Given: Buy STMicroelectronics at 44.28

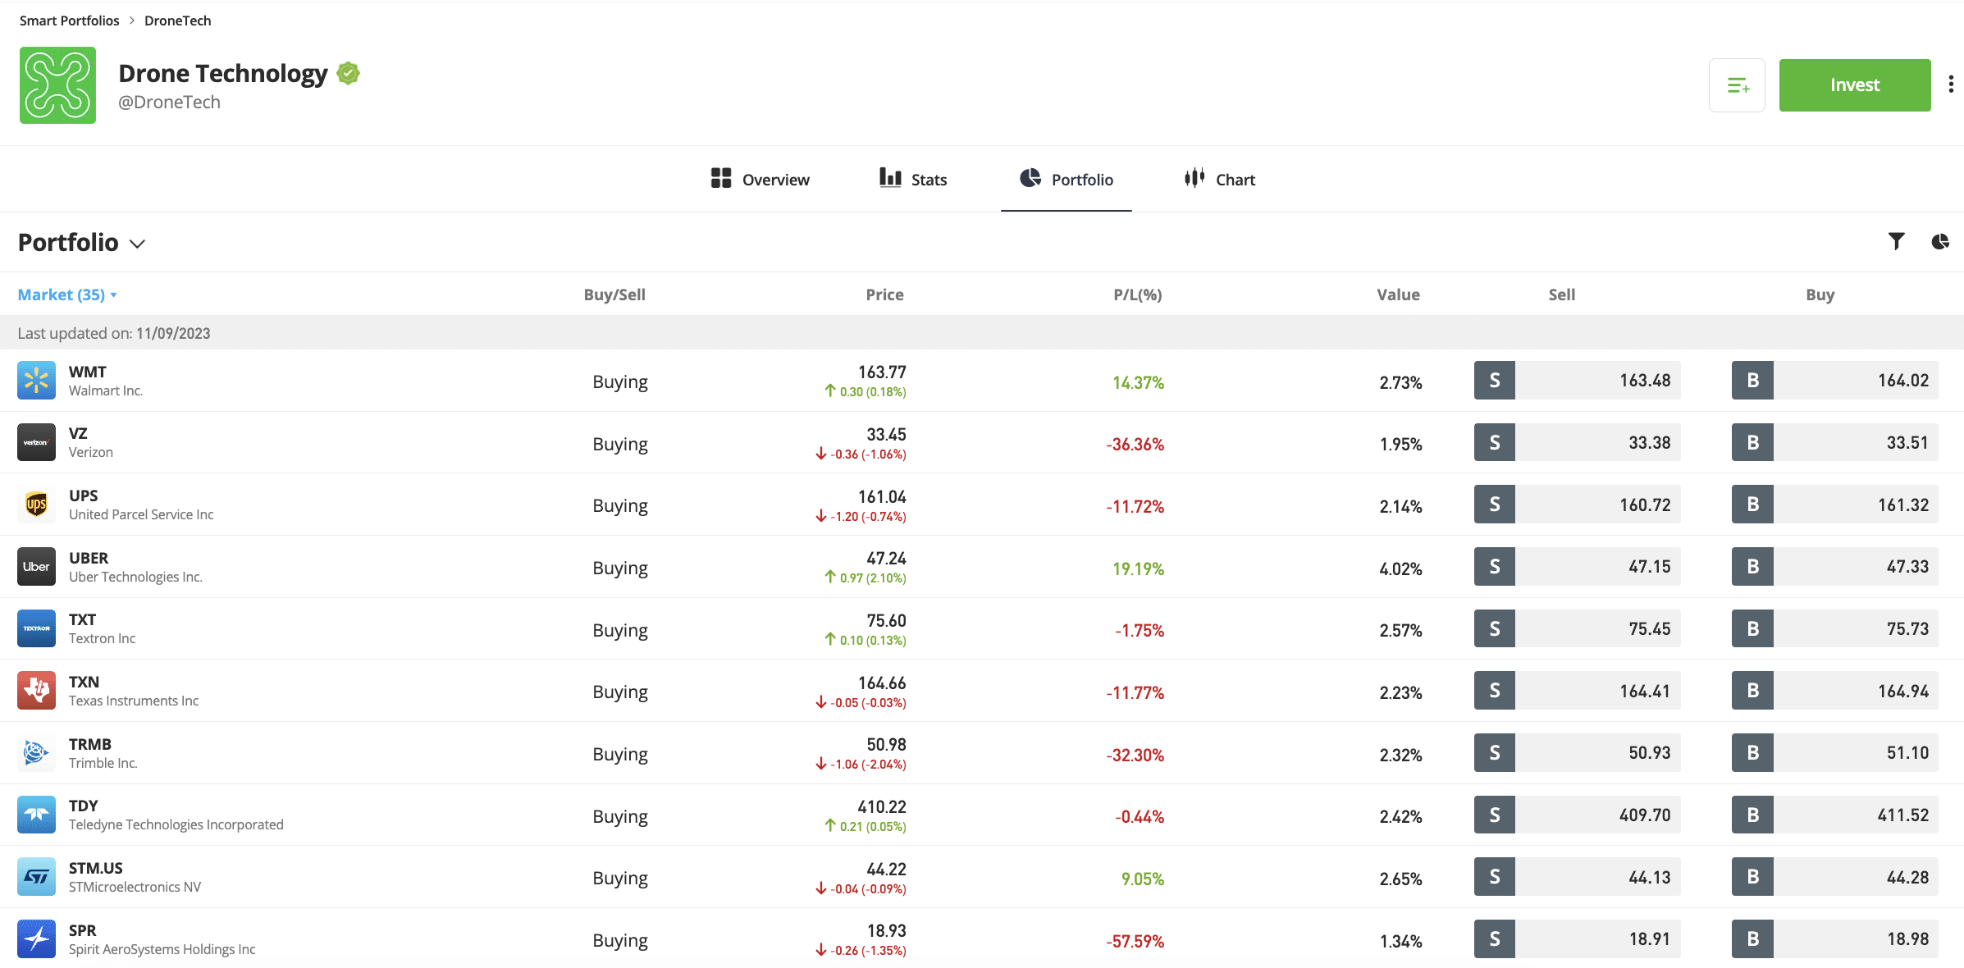Looking at the screenshot, I should point(1835,877).
